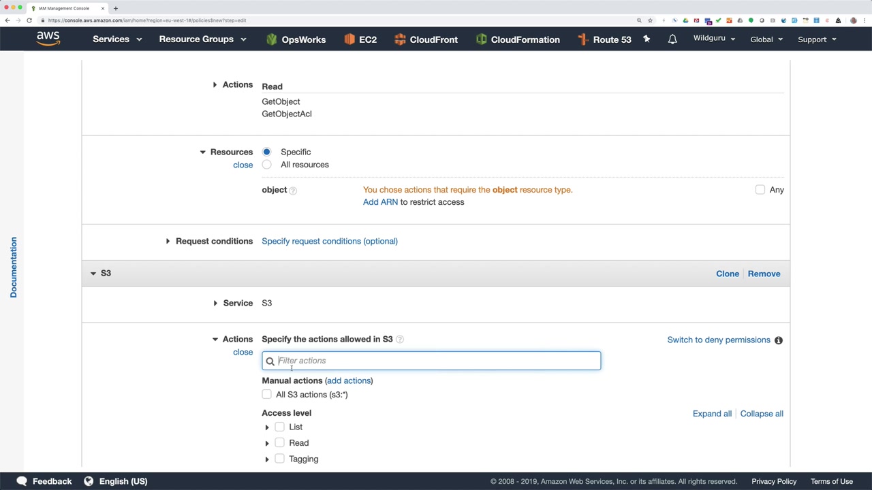The image size is (872, 490).
Task: Open the CloudFormation shortcut icon
Action: point(481,39)
